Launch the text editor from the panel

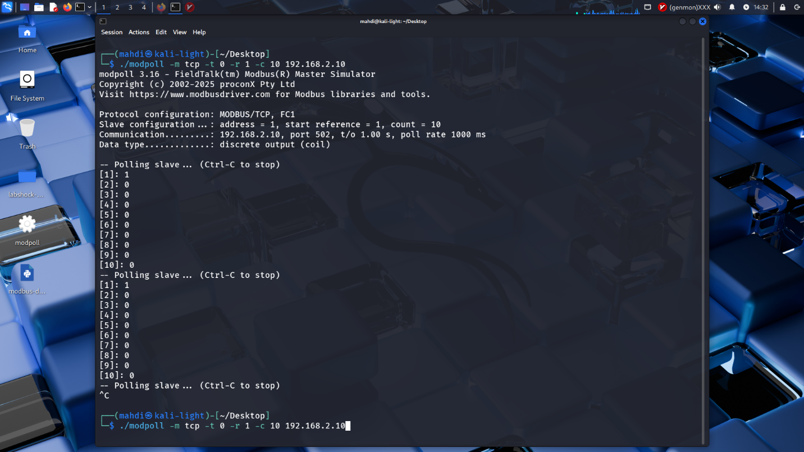(53, 7)
